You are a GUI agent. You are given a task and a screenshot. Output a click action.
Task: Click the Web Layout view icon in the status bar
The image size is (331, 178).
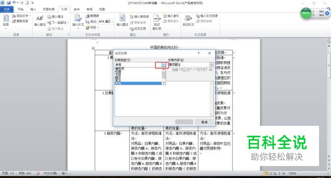point(275,173)
